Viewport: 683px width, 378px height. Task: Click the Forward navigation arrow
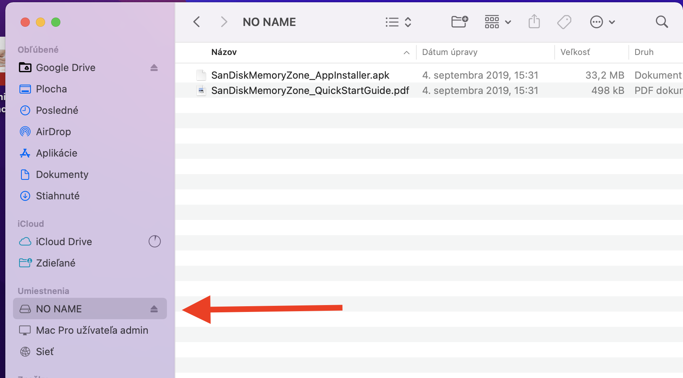pyautogui.click(x=224, y=22)
